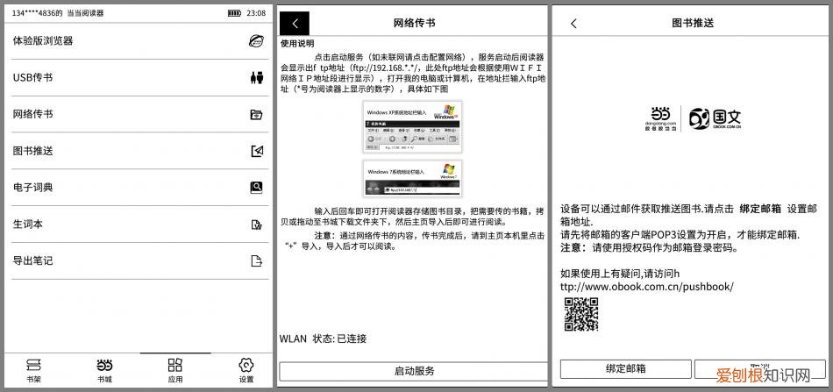Open the 电子词典 menu row

click(x=139, y=188)
